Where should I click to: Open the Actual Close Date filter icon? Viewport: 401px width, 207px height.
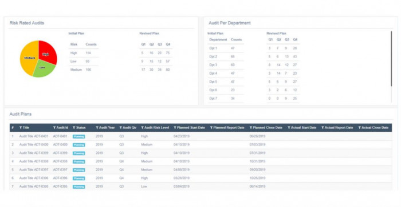pyautogui.click(x=360, y=128)
